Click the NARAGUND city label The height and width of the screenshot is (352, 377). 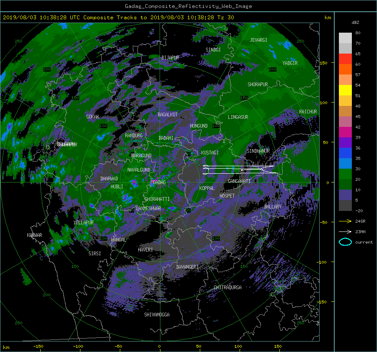[x=142, y=156]
